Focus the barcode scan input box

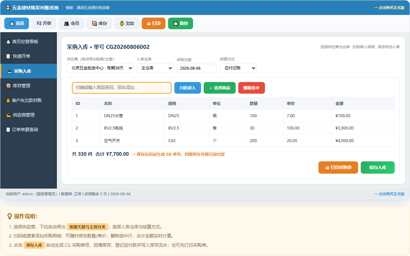[x=122, y=88]
